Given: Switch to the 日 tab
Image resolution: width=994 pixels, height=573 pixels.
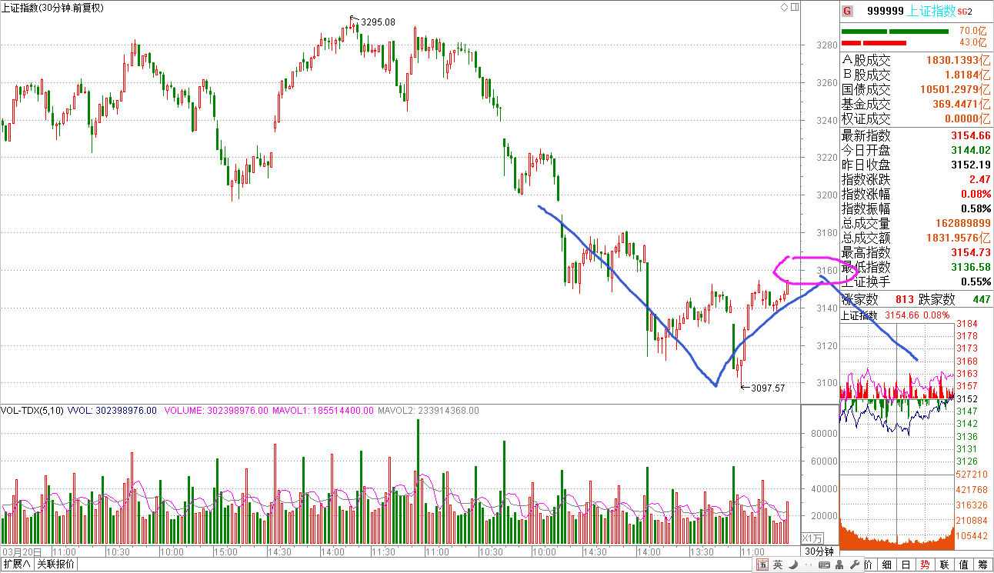Looking at the screenshot, I should click(x=906, y=565).
